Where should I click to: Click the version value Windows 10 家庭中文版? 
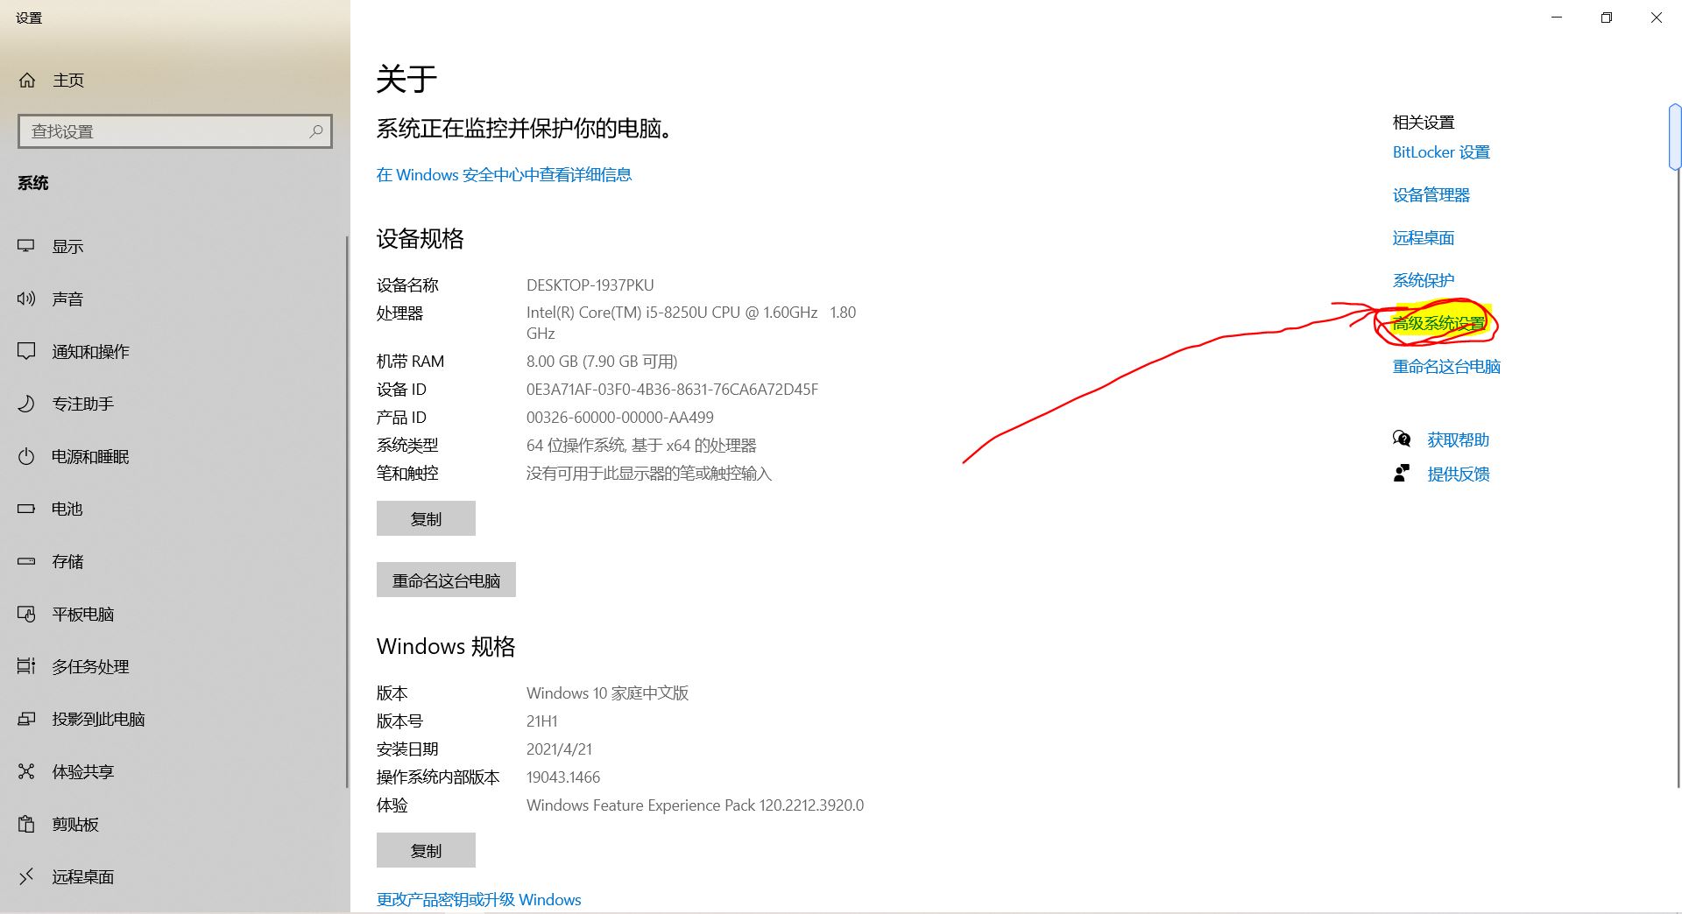click(x=607, y=693)
